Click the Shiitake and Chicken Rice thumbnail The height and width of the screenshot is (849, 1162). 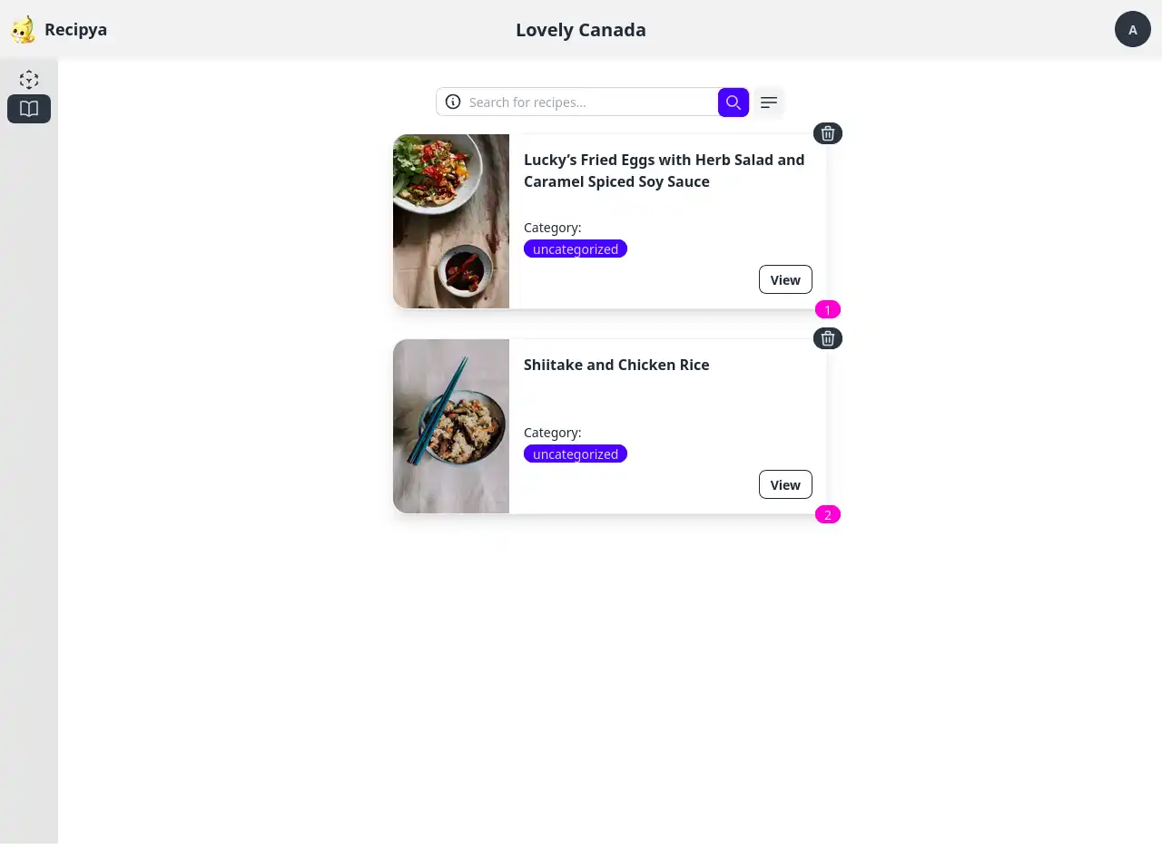point(451,426)
